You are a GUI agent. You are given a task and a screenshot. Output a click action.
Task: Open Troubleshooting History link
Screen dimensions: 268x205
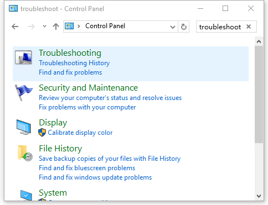pos(74,63)
